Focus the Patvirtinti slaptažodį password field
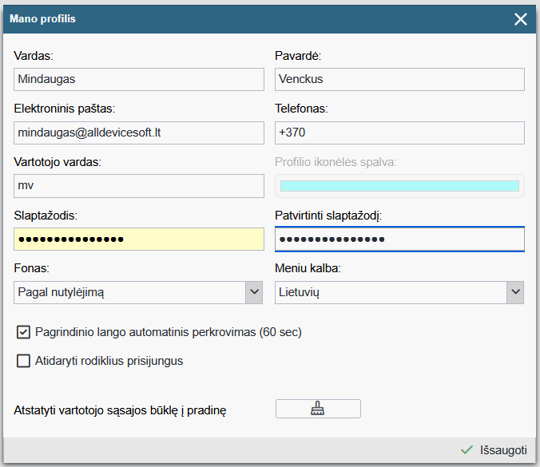The width and height of the screenshot is (540, 467). [399, 239]
